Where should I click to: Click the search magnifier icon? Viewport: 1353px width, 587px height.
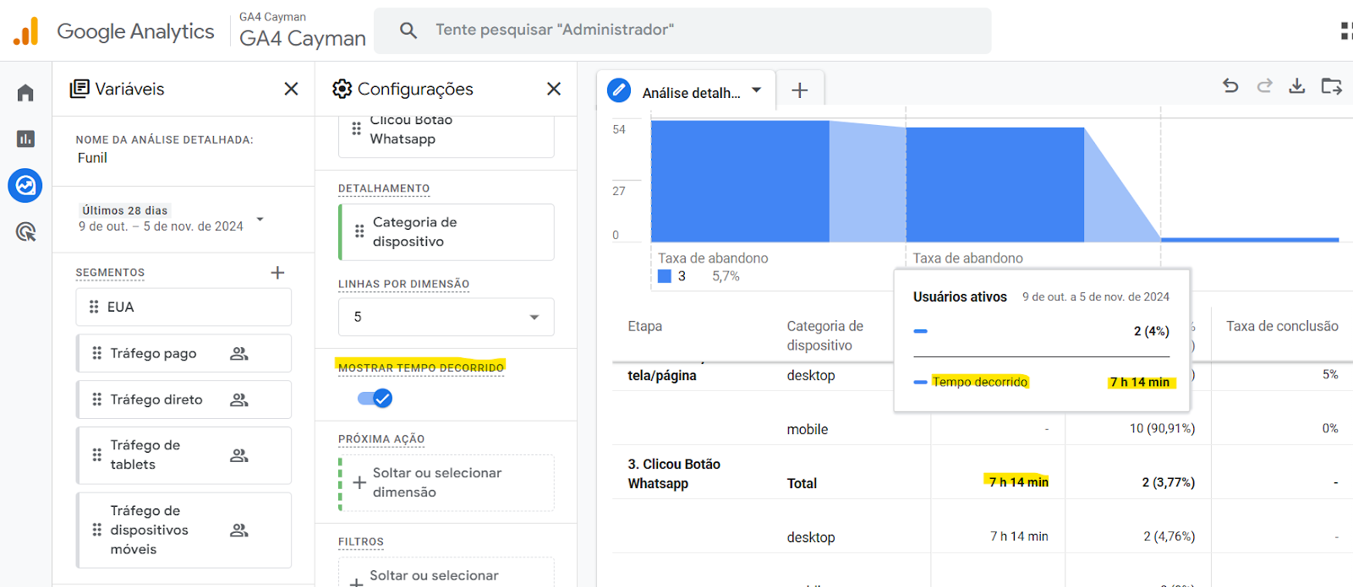coord(408,30)
